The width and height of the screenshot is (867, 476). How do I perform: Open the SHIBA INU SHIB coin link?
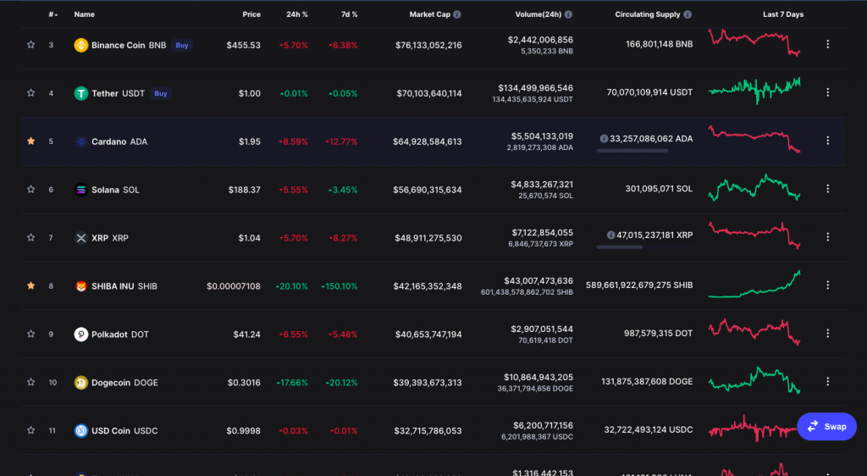click(x=124, y=285)
